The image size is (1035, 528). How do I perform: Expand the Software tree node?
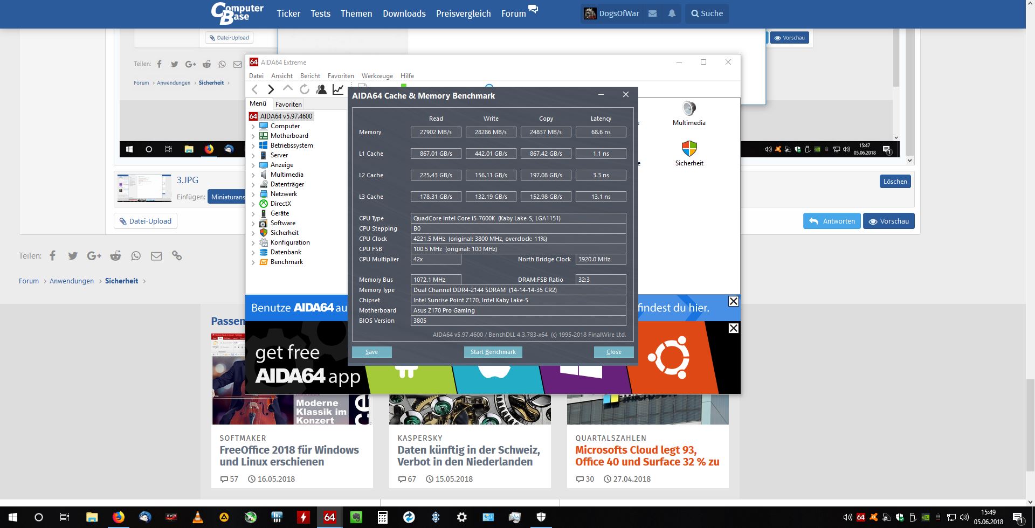coord(253,223)
